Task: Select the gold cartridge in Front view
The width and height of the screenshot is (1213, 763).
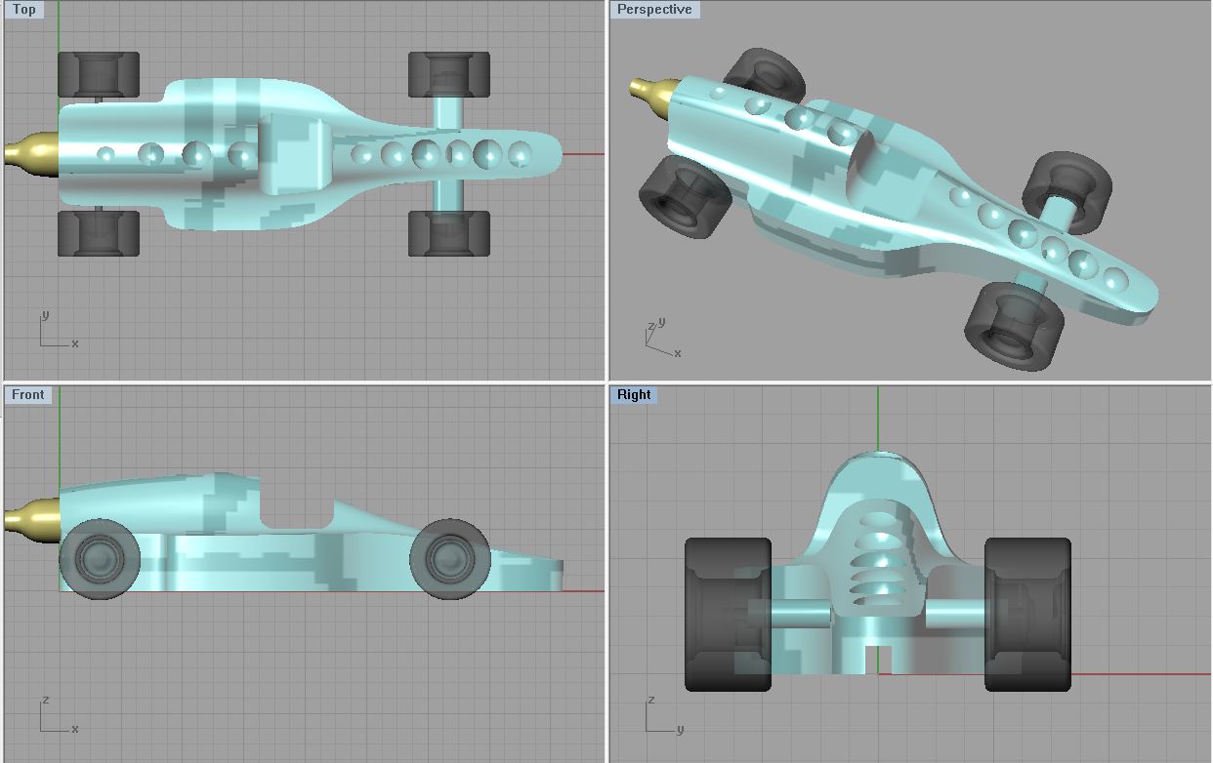Action: click(x=32, y=517)
